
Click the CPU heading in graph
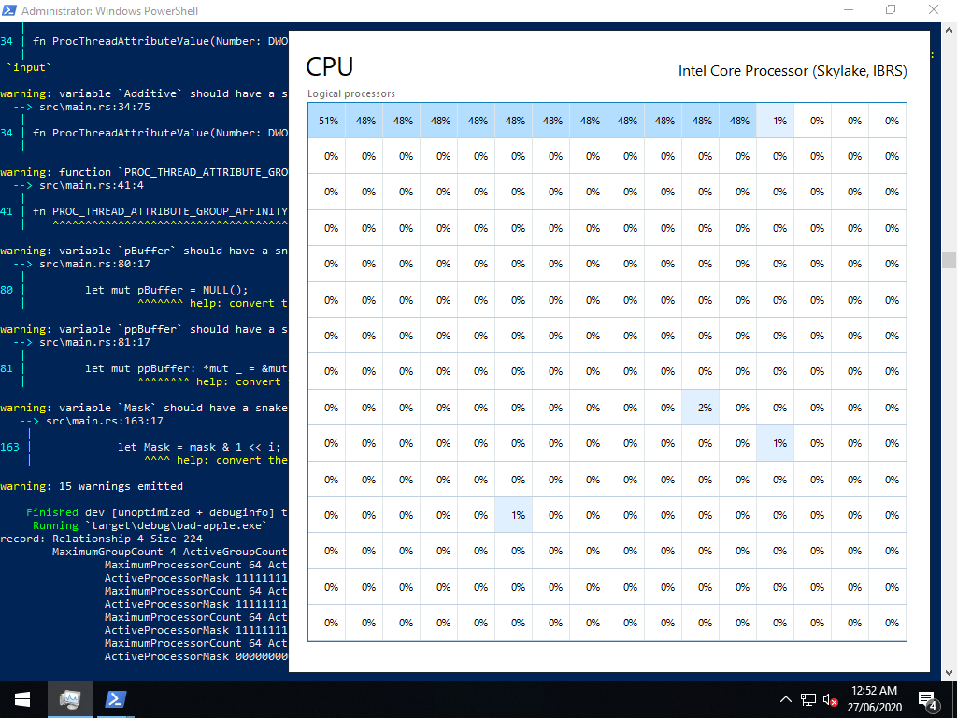click(330, 67)
